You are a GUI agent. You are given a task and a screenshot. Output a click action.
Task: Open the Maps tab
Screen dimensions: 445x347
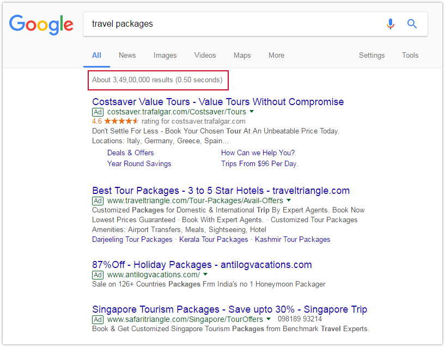tap(242, 56)
